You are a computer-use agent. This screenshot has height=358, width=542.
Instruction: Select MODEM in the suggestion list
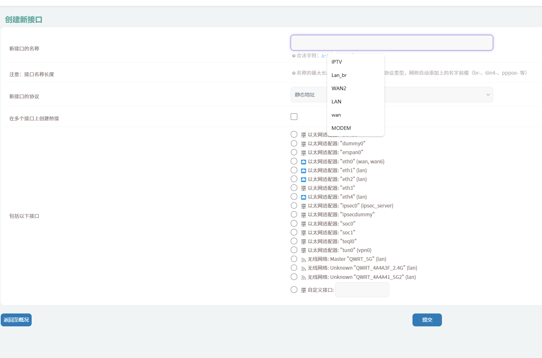point(341,128)
